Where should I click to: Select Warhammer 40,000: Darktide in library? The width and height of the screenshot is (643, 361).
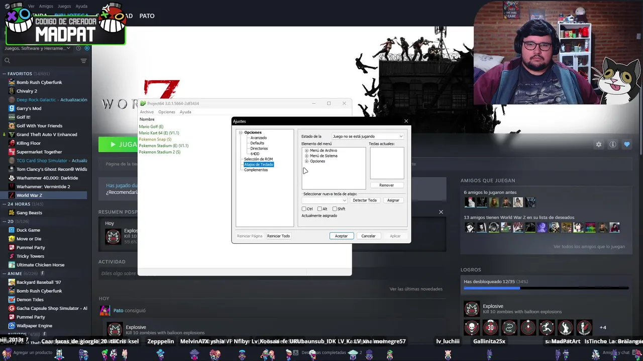[47, 178]
